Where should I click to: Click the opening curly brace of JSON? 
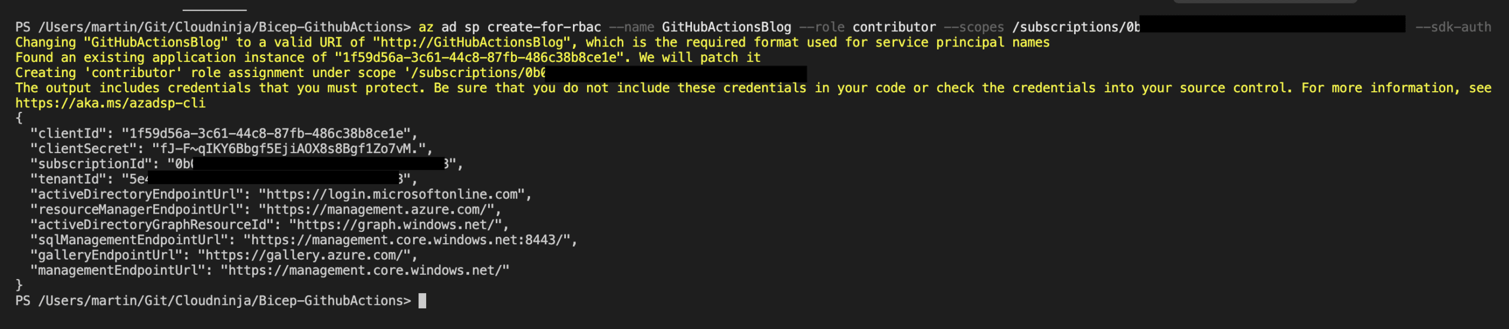click(19, 118)
